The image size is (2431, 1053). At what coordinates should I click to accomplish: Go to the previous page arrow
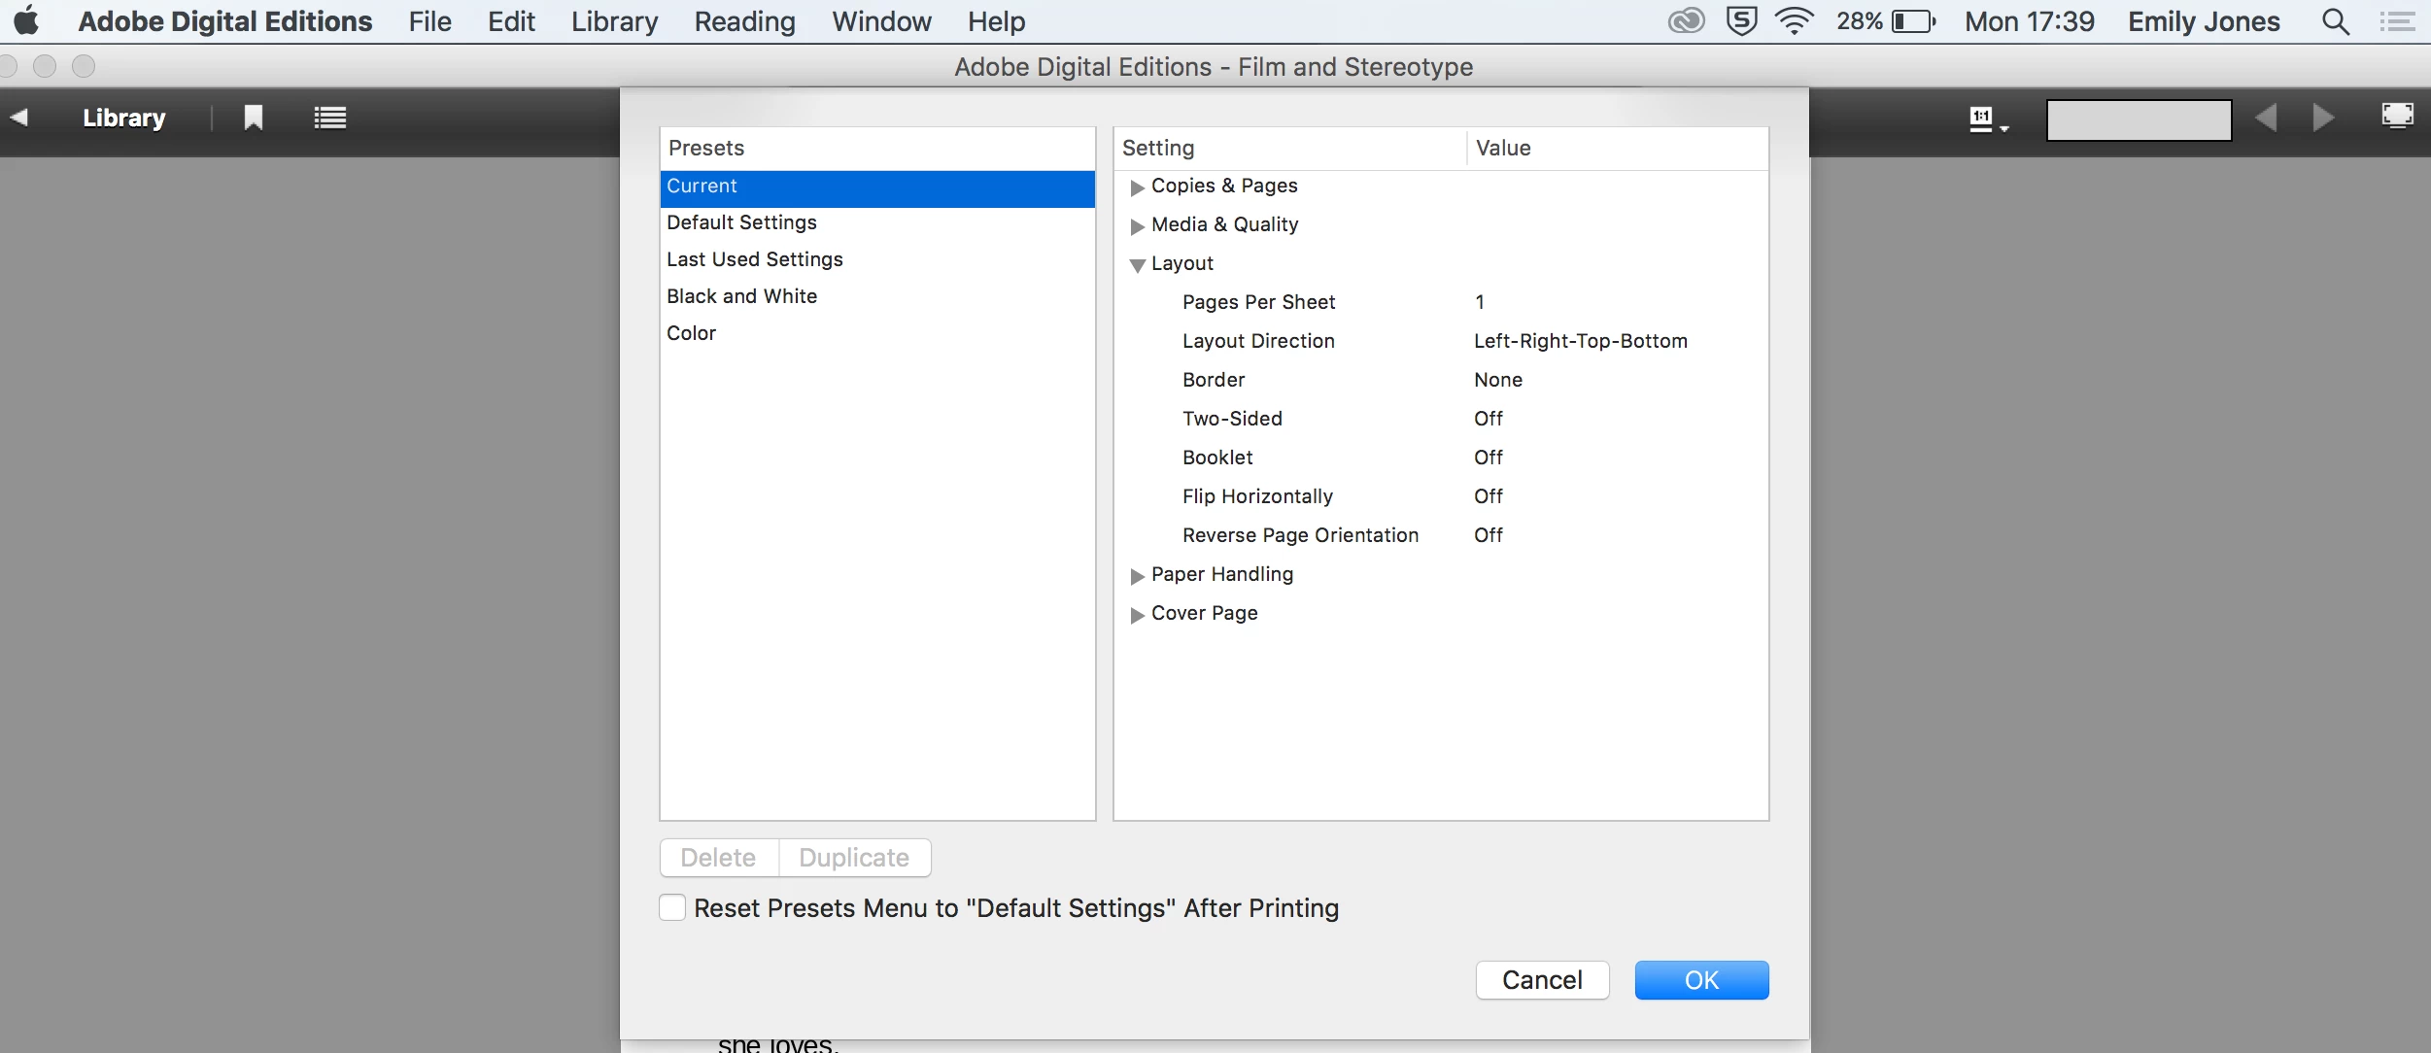[x=2266, y=118]
